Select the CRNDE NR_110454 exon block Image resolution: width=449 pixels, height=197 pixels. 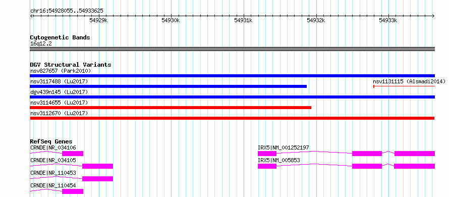[x=73, y=191]
